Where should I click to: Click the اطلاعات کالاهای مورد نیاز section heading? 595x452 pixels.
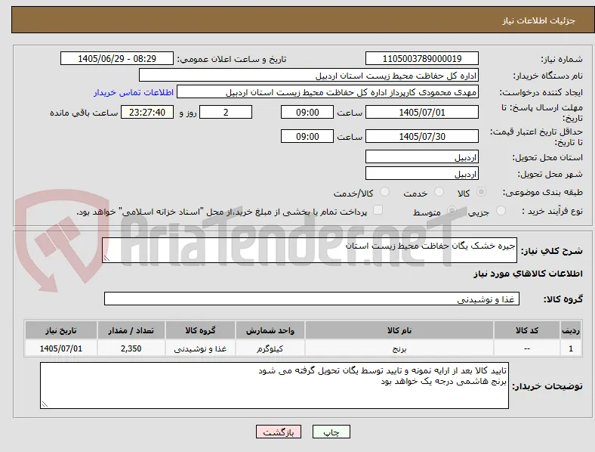(528, 274)
